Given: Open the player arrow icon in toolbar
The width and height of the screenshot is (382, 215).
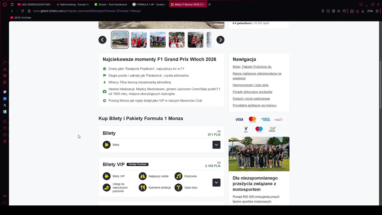Looking at the screenshot, I should (339, 11).
